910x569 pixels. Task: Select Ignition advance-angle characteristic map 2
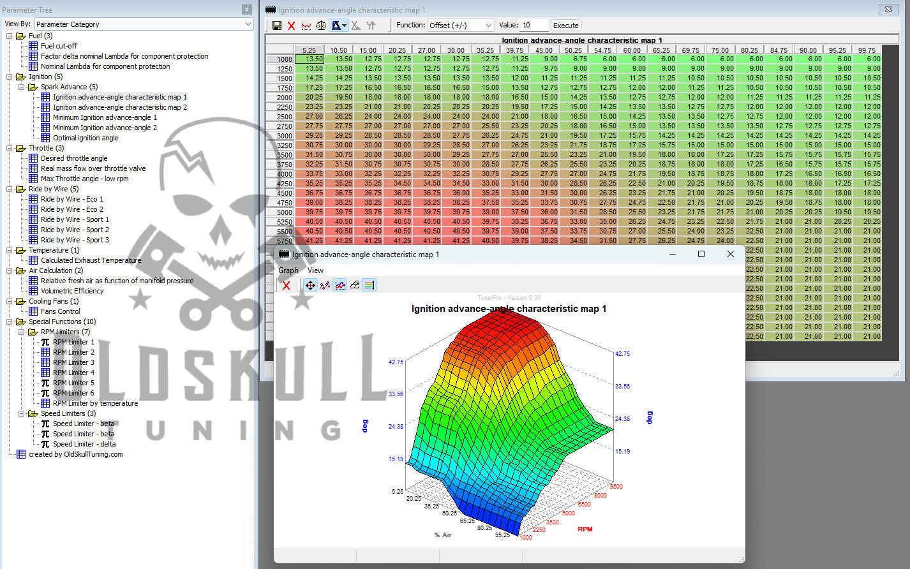(x=120, y=107)
